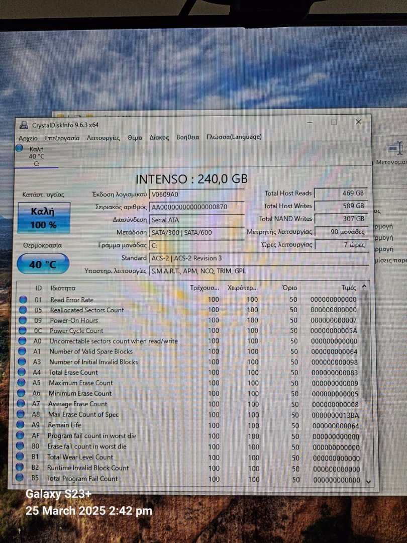The height and width of the screenshot is (543, 407).
Task: Open the Αρχείο menu
Action: tap(28, 138)
